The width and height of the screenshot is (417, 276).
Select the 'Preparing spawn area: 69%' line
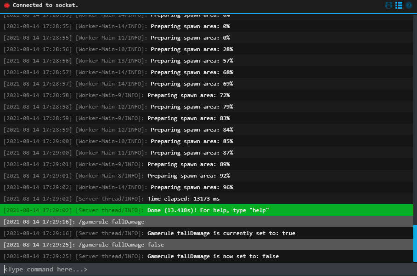point(207,84)
